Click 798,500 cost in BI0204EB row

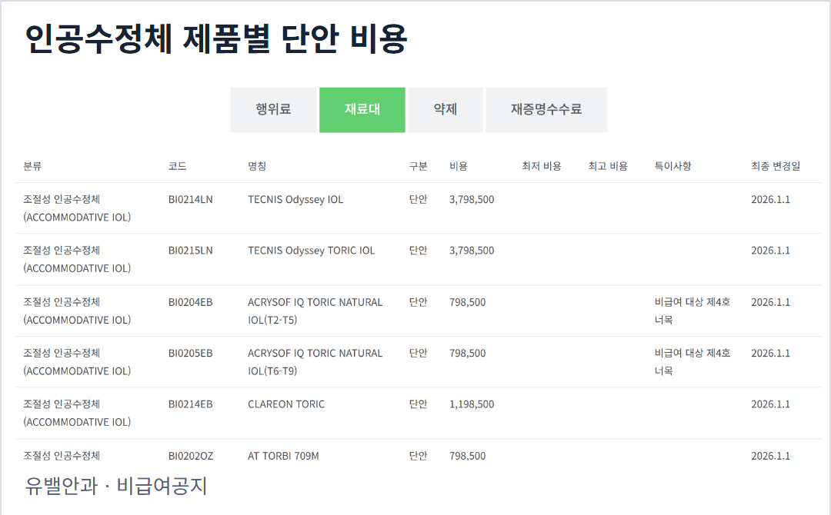(468, 302)
